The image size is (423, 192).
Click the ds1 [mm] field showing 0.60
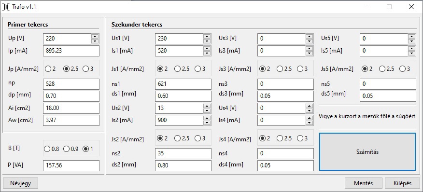click(183, 96)
